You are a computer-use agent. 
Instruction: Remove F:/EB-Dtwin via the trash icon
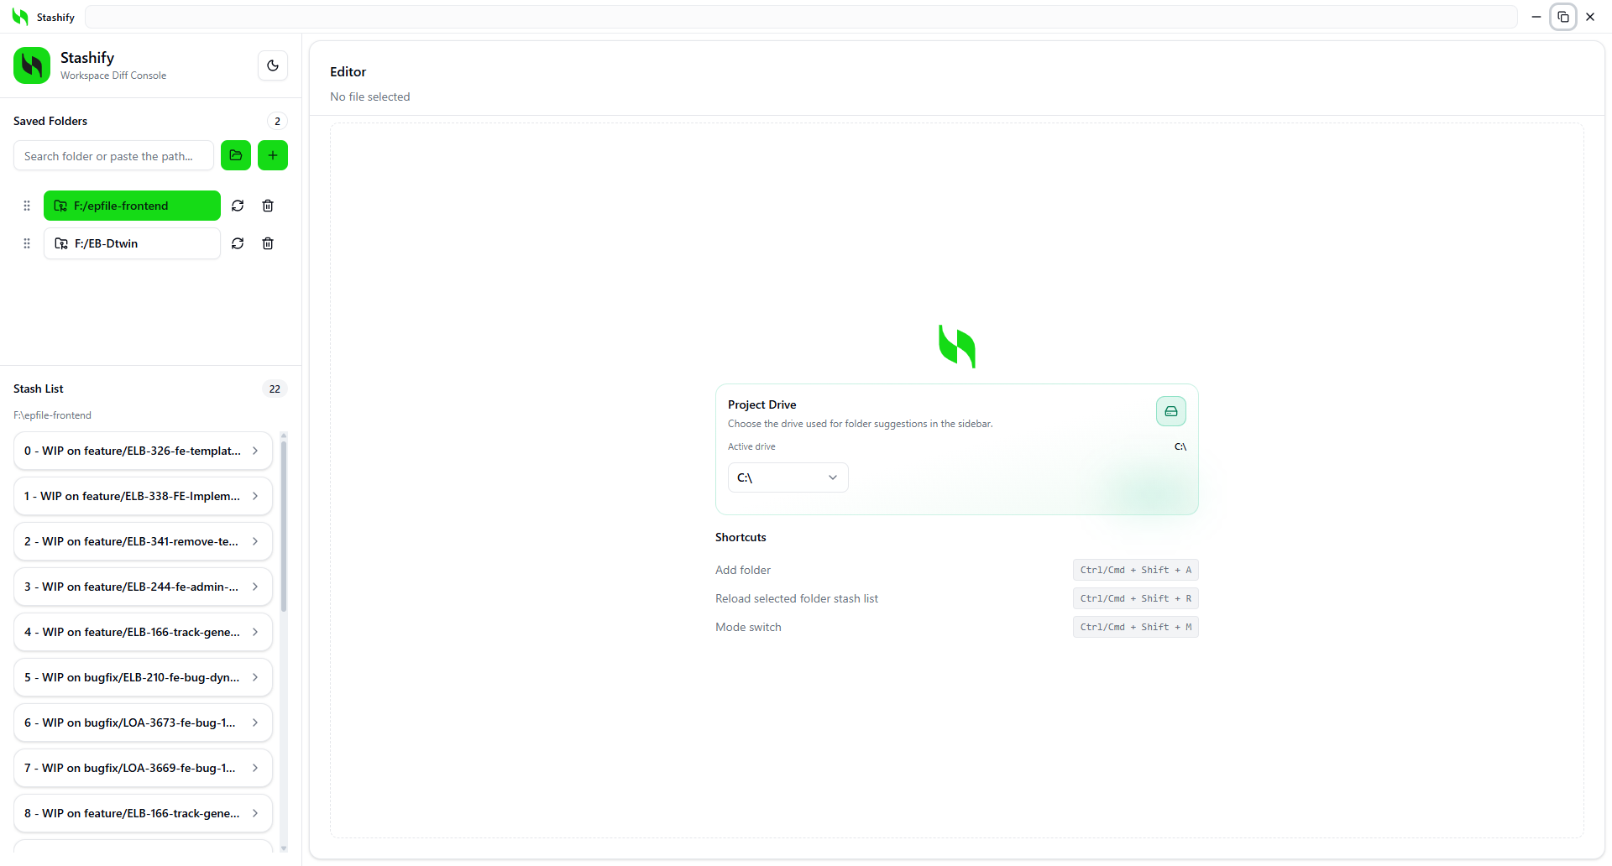(268, 243)
